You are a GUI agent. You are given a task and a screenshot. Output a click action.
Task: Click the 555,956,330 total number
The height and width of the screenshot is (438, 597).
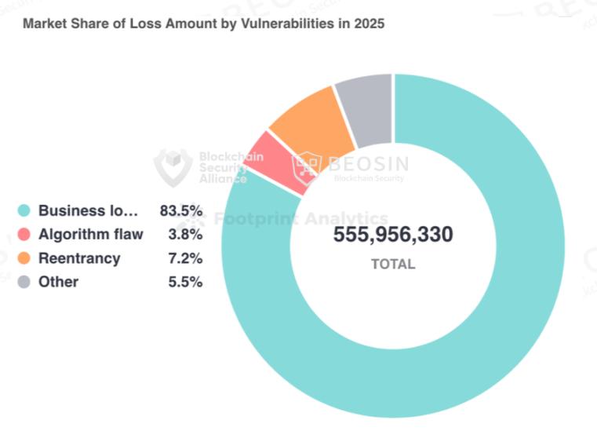pyautogui.click(x=393, y=234)
